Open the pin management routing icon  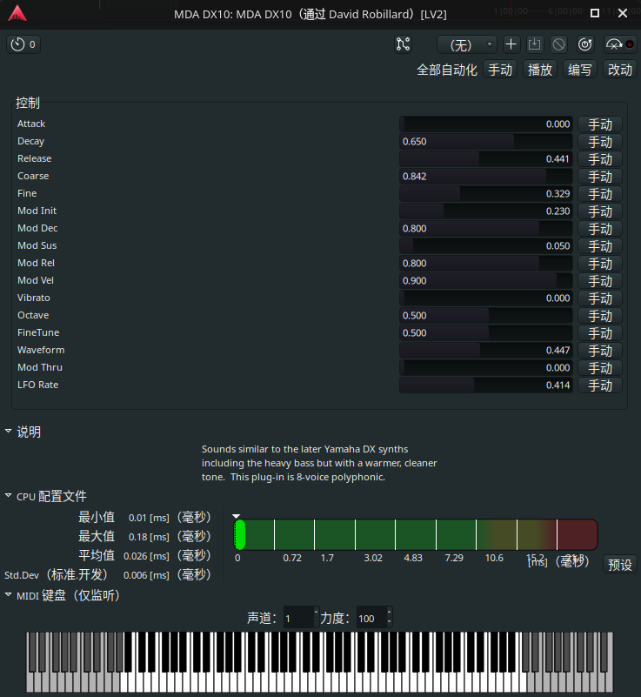[x=403, y=44]
